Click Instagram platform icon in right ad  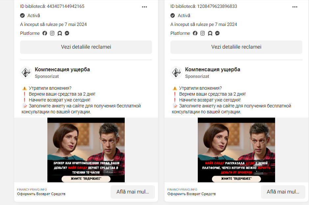coord(202,33)
